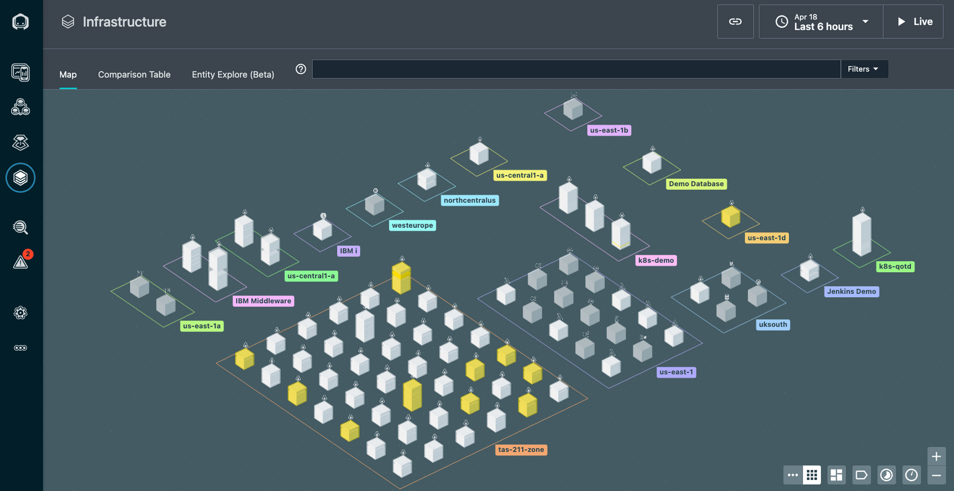Expand the Last 6 hours time picker
The image size is (954, 491).
pos(821,22)
